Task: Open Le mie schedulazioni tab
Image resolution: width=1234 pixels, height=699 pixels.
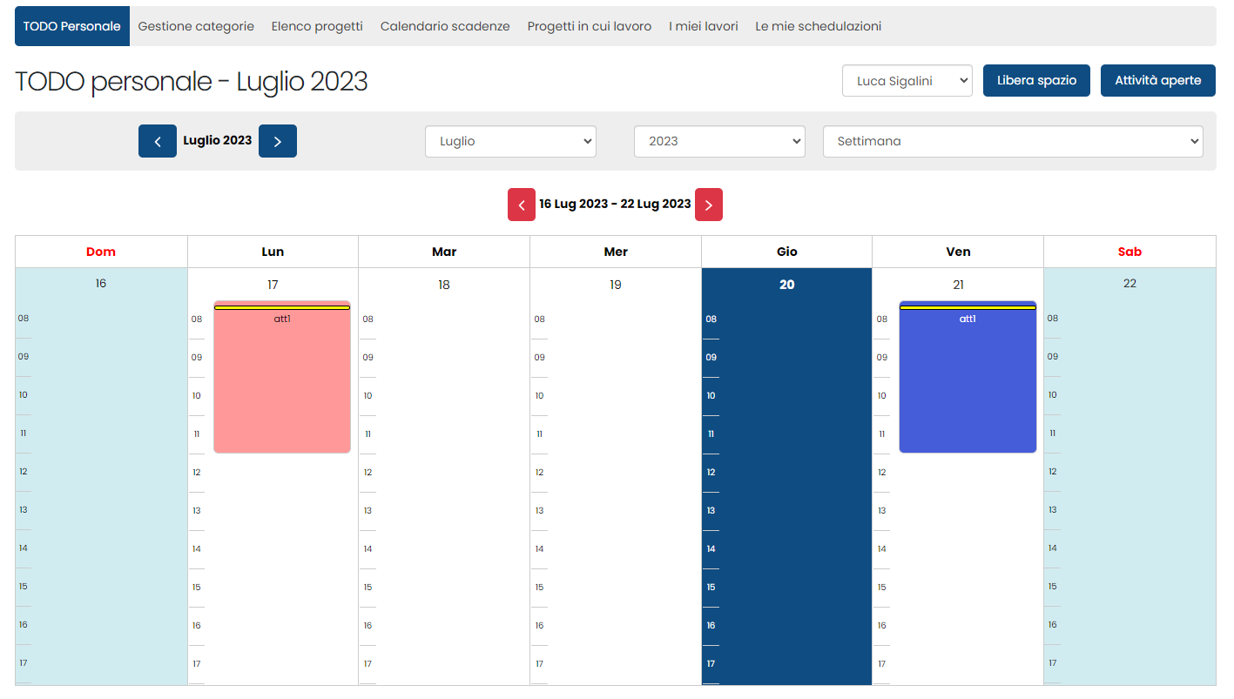Action: pyautogui.click(x=818, y=26)
